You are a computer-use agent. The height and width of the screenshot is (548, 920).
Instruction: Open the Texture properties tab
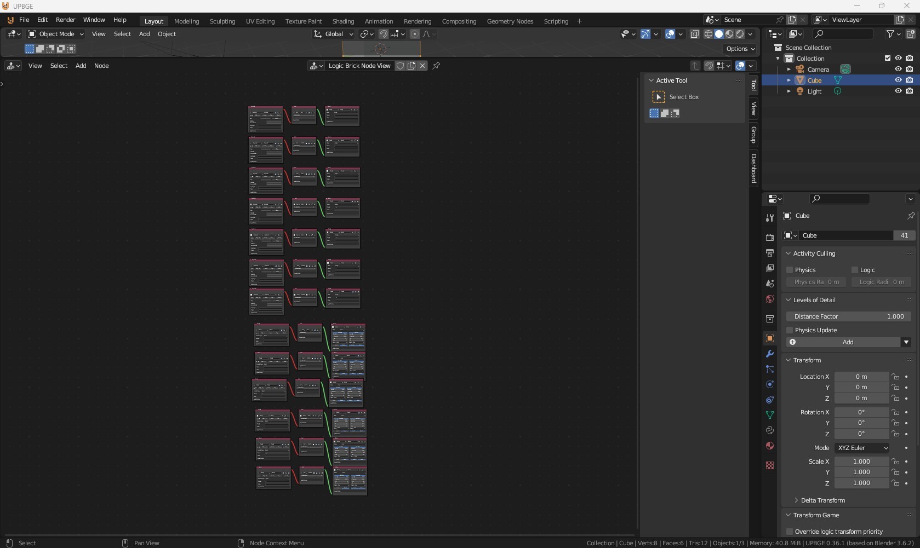coord(770,465)
